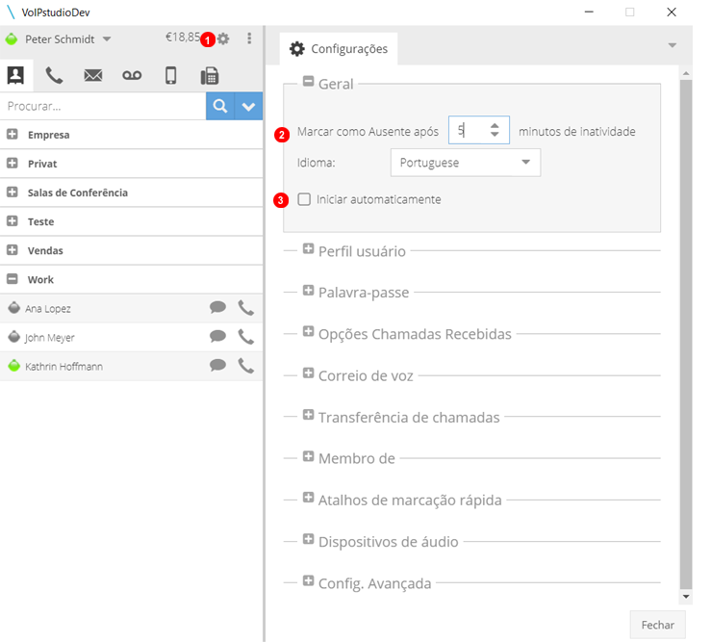Click settings scrollbar up arrow
The height and width of the screenshot is (642, 711).
coord(686,73)
